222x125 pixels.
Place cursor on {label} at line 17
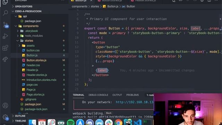point(102,70)
